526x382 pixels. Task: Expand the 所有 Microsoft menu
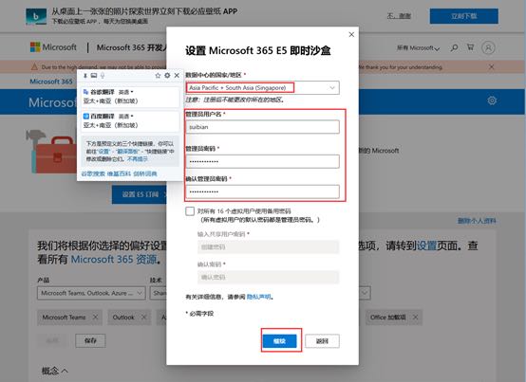418,48
